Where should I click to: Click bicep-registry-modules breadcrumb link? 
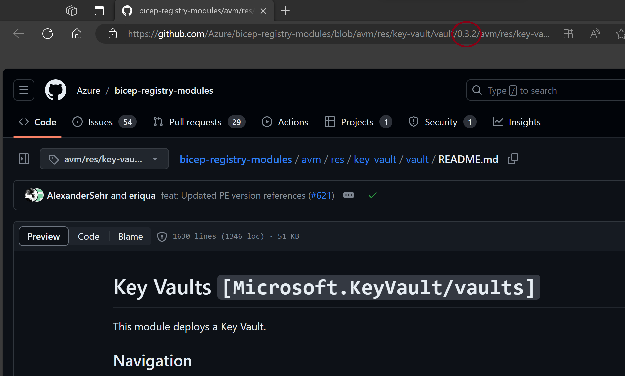236,159
